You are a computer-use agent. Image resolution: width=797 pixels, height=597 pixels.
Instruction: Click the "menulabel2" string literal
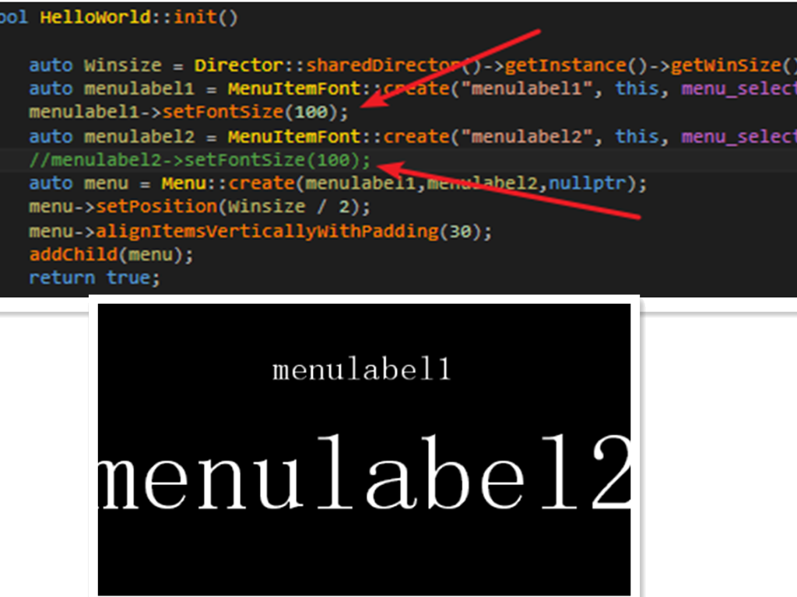click(x=526, y=136)
